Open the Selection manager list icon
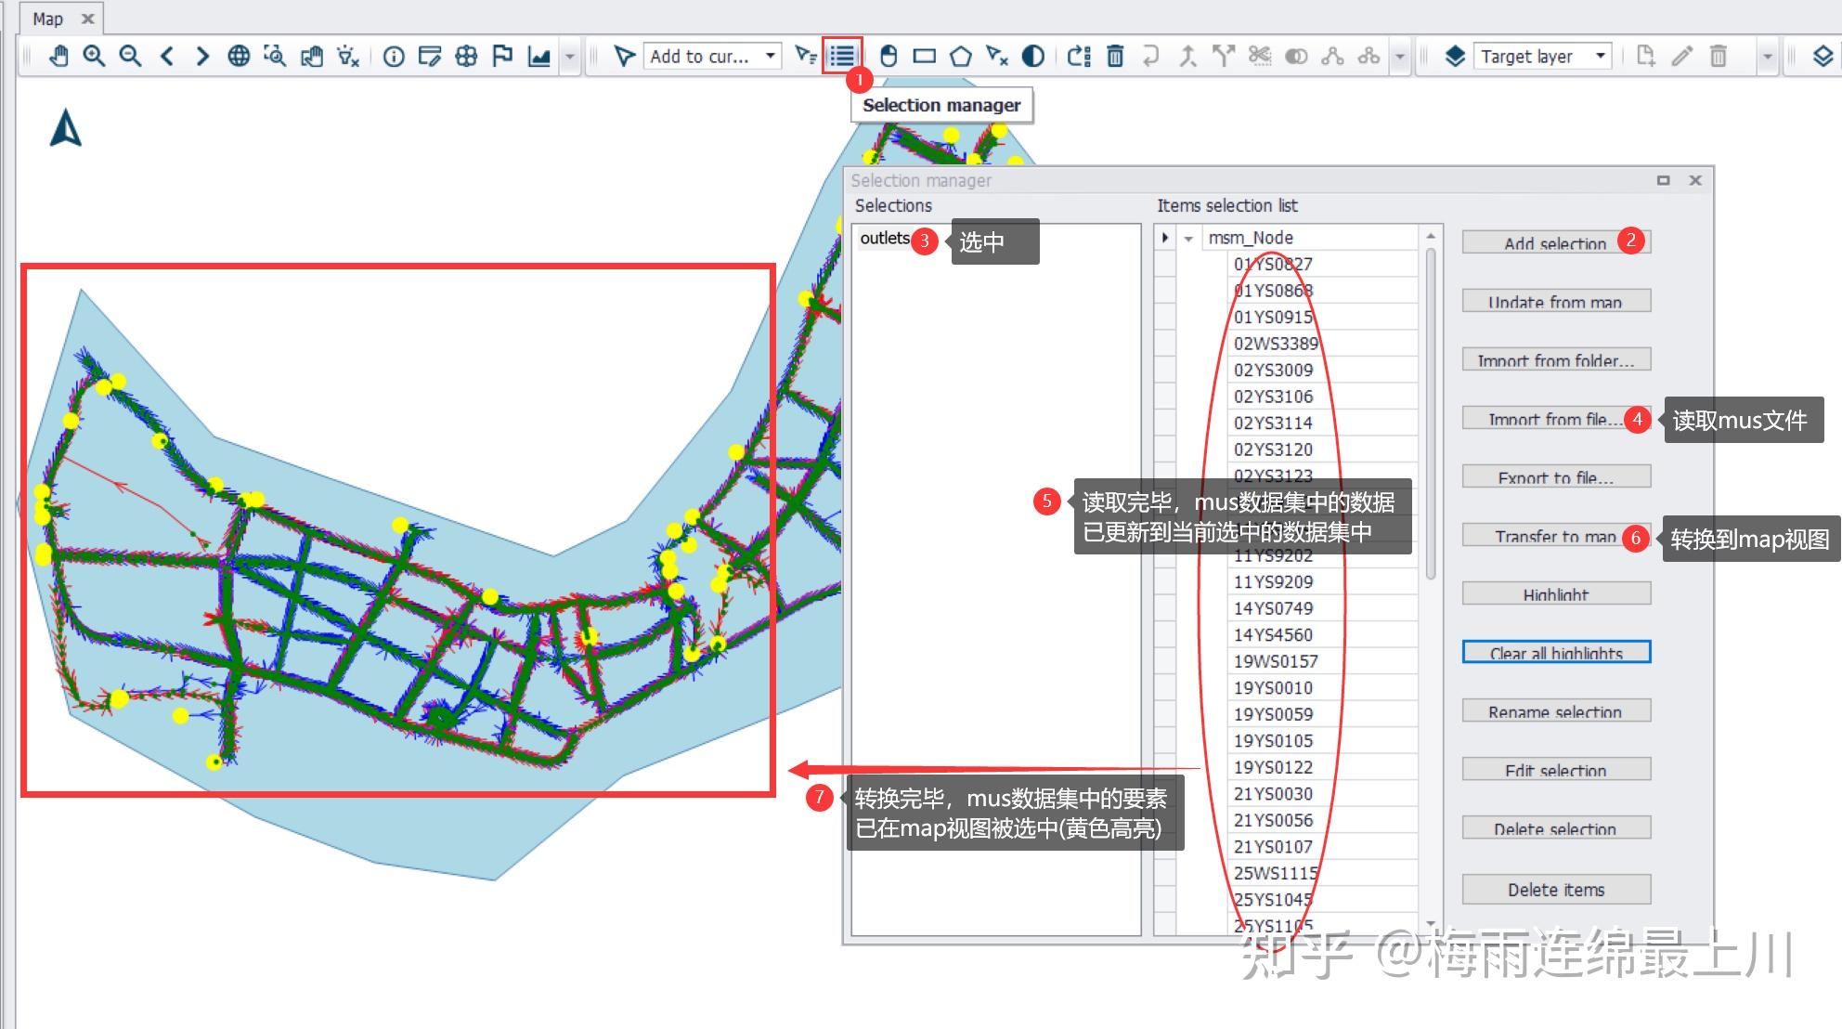Image resolution: width=1842 pixels, height=1029 pixels. pyautogui.click(x=842, y=57)
